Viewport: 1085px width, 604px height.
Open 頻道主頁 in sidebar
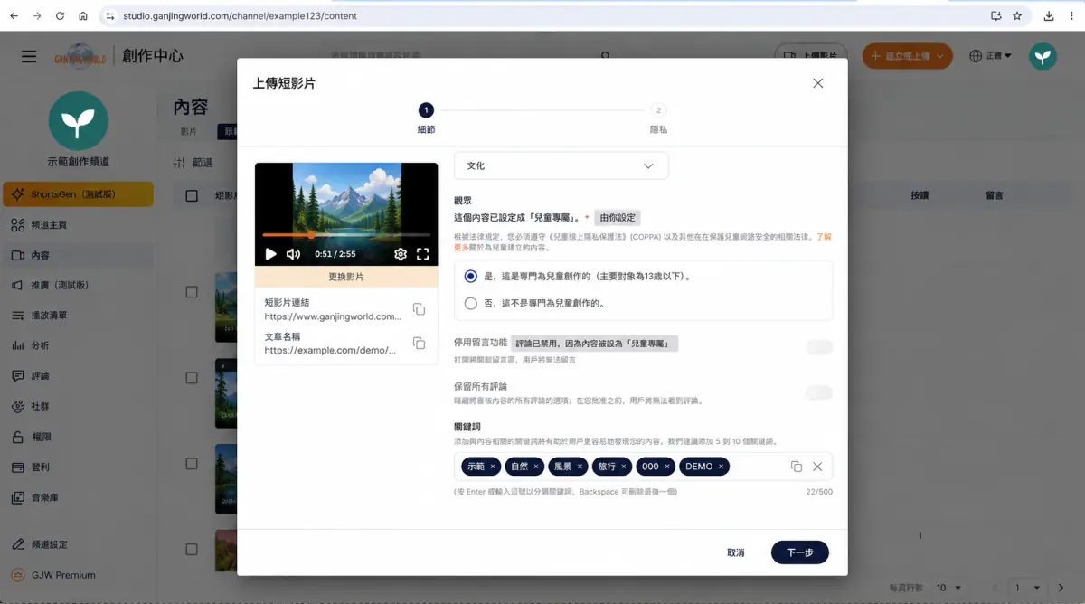[77, 224]
